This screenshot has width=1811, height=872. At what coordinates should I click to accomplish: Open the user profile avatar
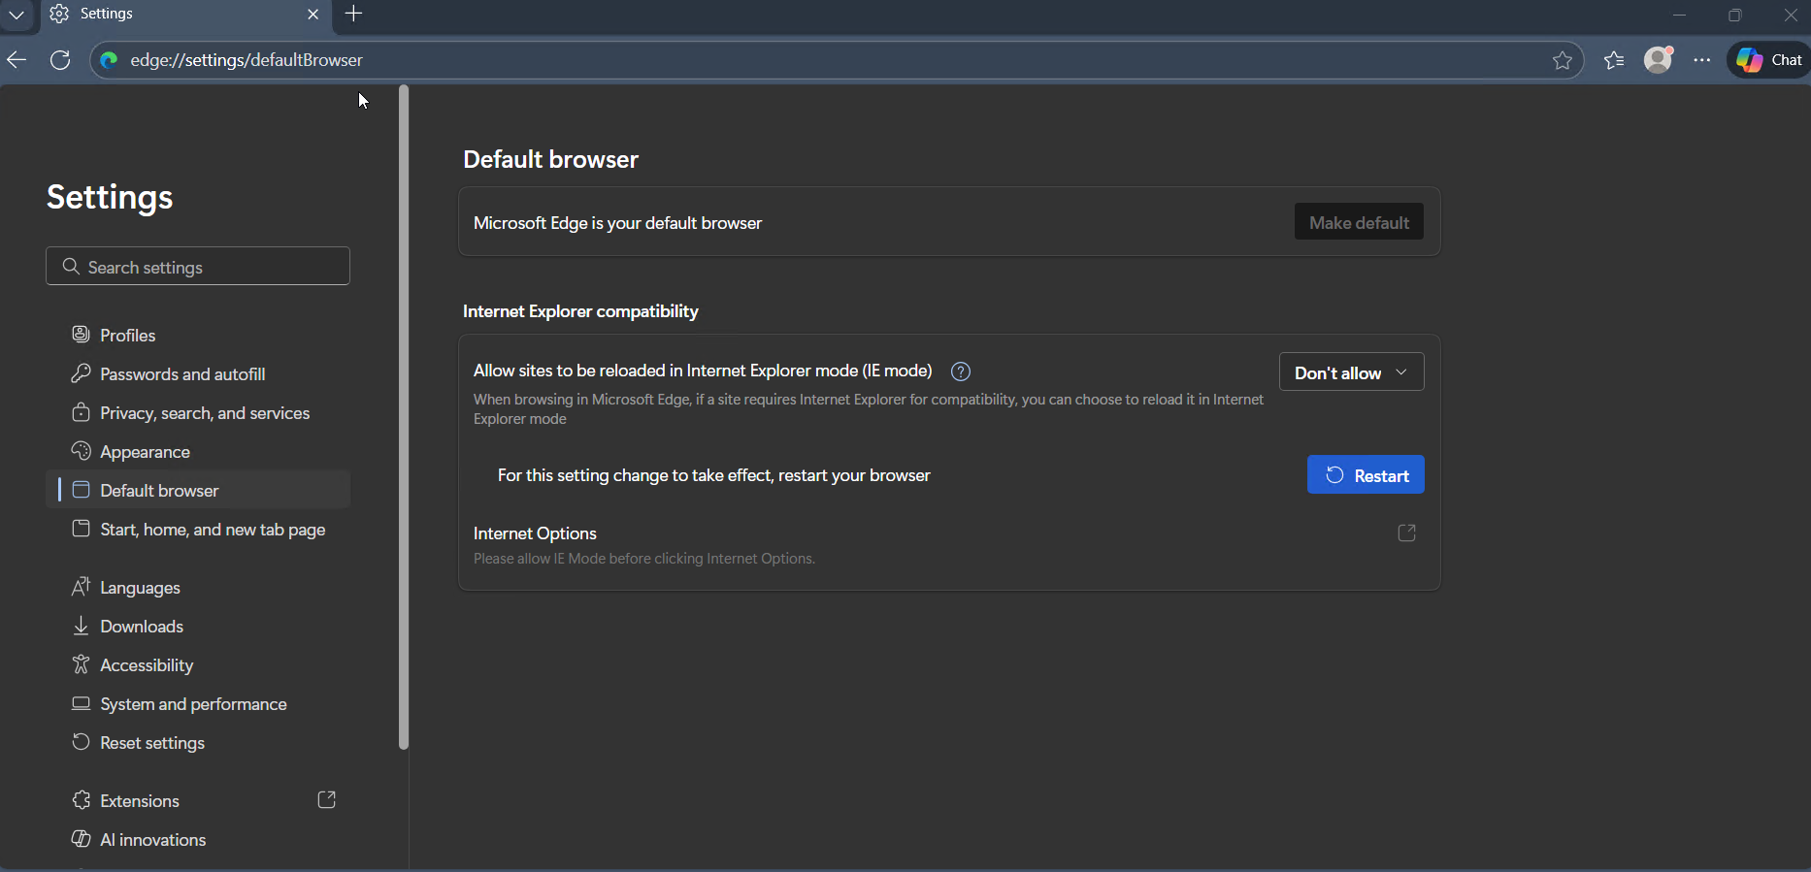(x=1659, y=60)
